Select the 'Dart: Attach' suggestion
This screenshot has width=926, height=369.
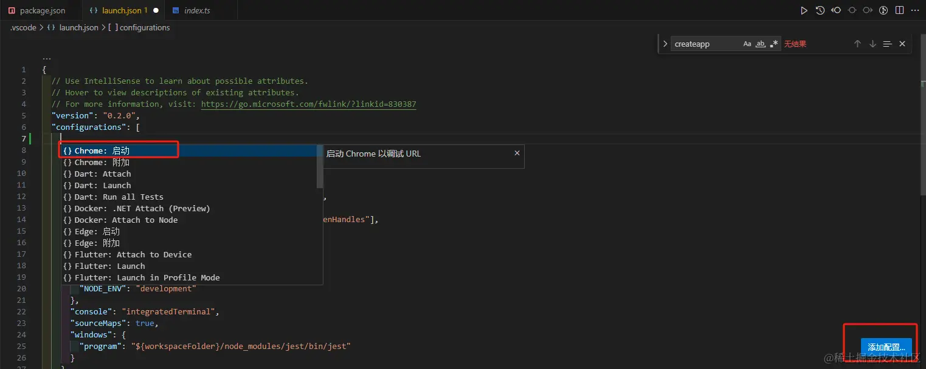pos(188,174)
